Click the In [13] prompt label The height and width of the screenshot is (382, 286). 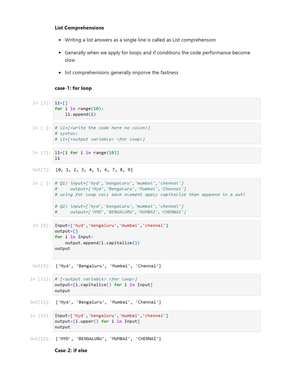pyautogui.click(x=40, y=316)
